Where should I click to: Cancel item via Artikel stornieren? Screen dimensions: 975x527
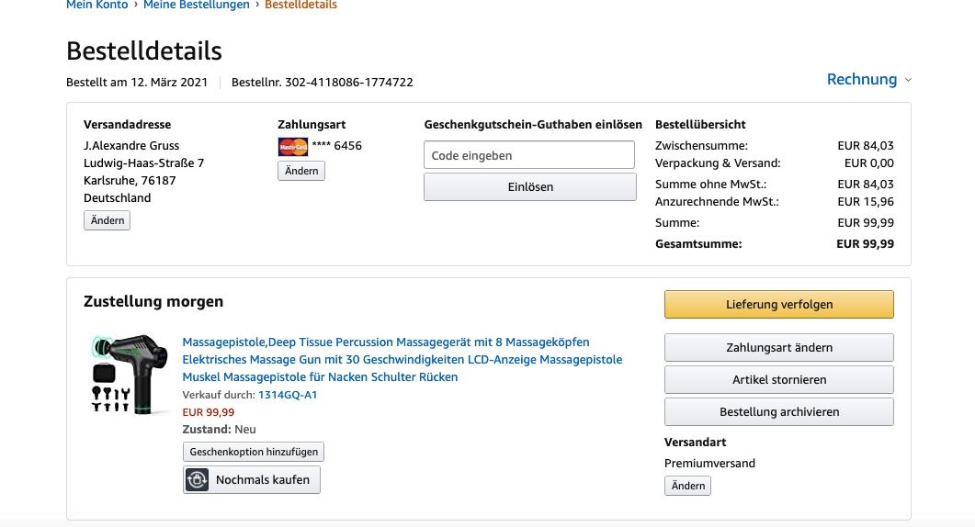[778, 380]
